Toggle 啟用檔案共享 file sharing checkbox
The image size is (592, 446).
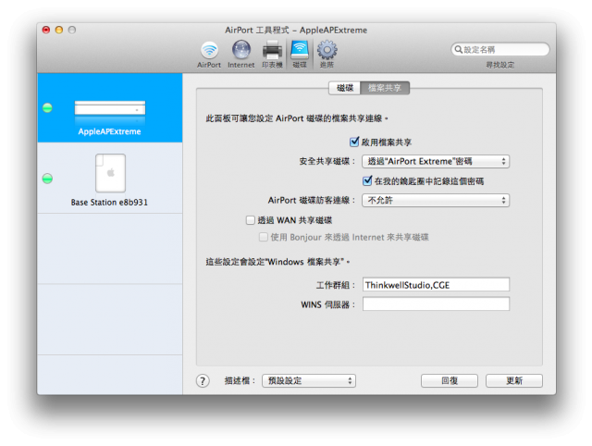[x=353, y=142]
